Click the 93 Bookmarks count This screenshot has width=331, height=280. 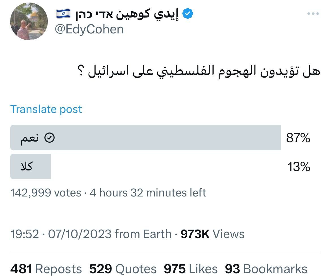coord(266,269)
